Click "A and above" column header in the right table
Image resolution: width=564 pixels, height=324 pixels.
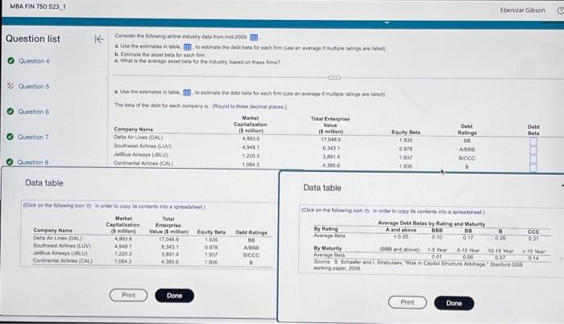click(x=400, y=230)
